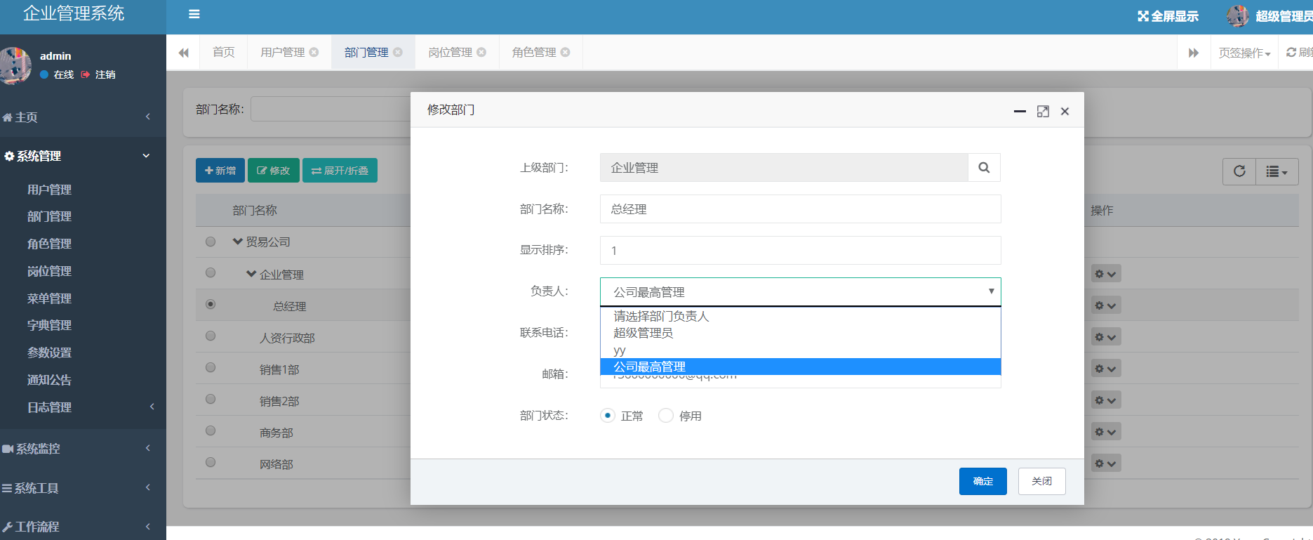Choose 请选择部门负责人 placeholder option
Viewport: 1313px width, 540px height.
click(x=800, y=316)
